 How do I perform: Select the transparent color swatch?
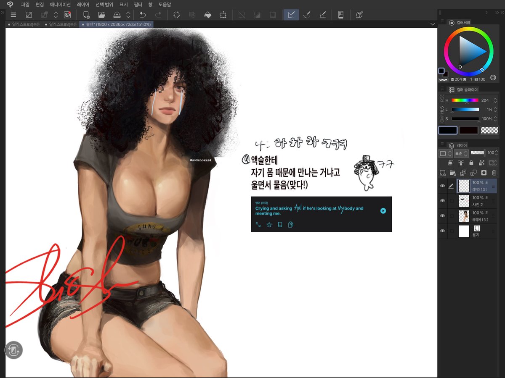pyautogui.click(x=489, y=130)
